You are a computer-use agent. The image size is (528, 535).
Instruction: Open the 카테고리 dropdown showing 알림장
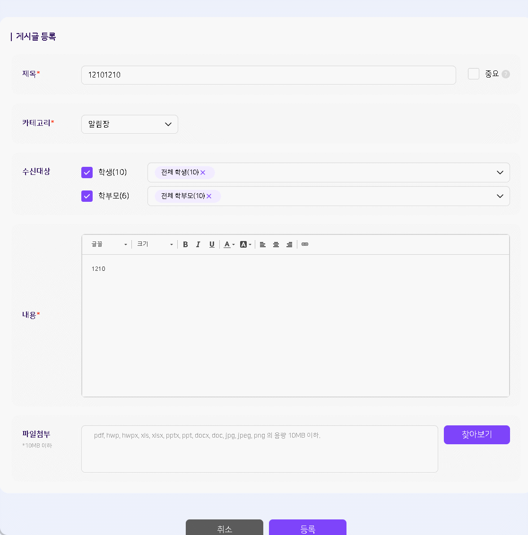[x=130, y=124]
